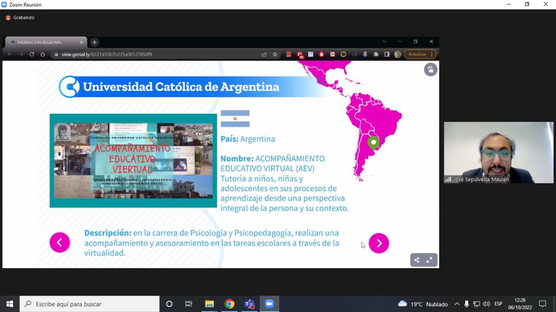This screenshot has height=312, width=556.
Task: Open the tab search chevron in Chrome
Action: point(384,42)
